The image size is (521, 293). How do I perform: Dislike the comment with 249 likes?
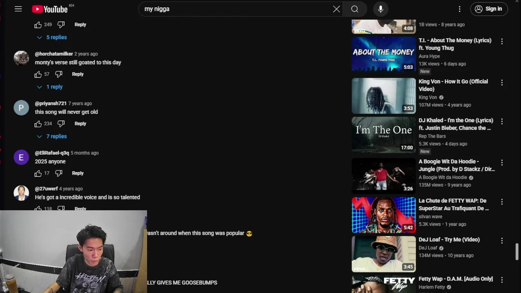pyautogui.click(x=61, y=25)
